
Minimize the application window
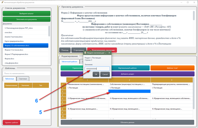click(x=181, y=2)
